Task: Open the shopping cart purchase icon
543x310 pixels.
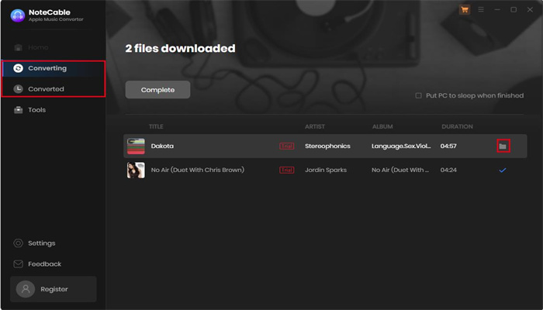Action: pos(465,9)
